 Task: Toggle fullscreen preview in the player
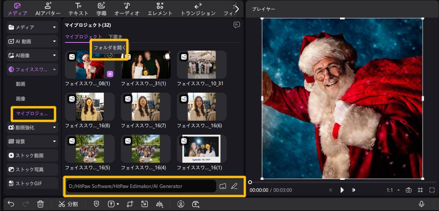click(432, 190)
